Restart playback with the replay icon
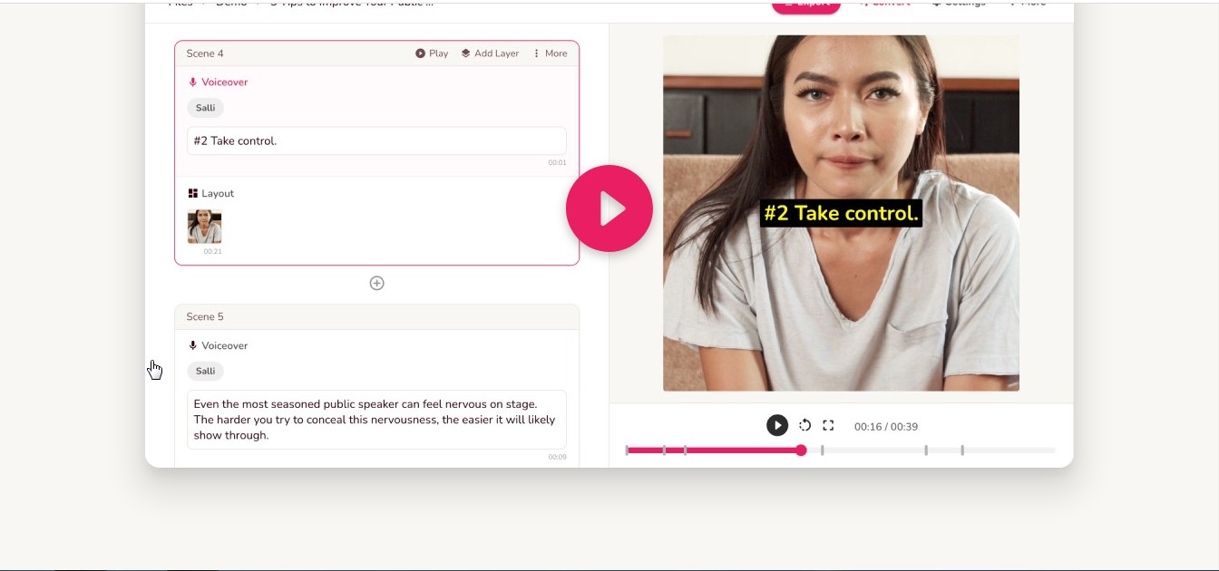 [805, 425]
